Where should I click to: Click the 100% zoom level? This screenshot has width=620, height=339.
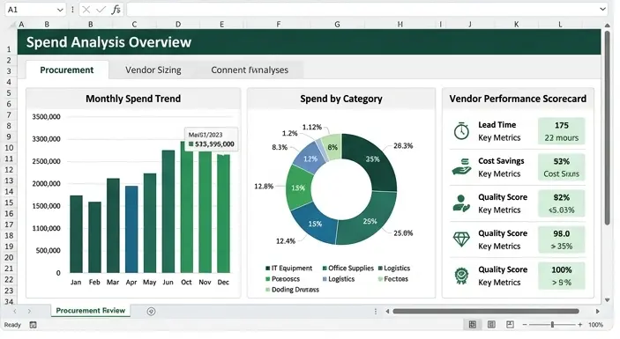[x=595, y=325]
